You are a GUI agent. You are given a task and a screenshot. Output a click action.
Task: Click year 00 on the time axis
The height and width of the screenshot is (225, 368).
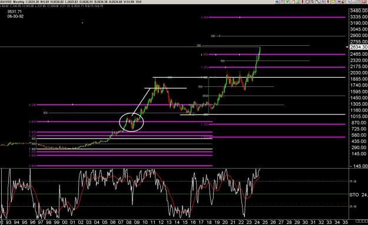[65, 223]
